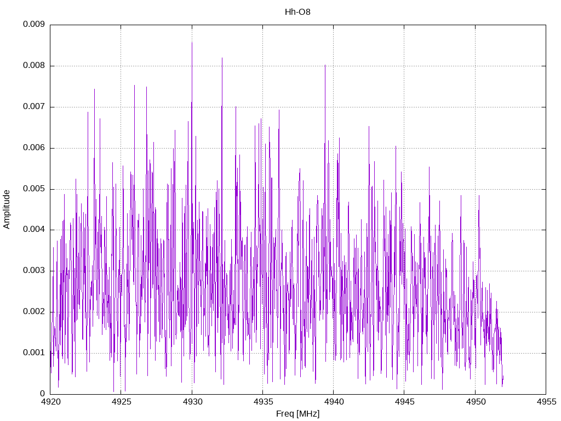Click the 4935 x-axis tick label

(263, 402)
